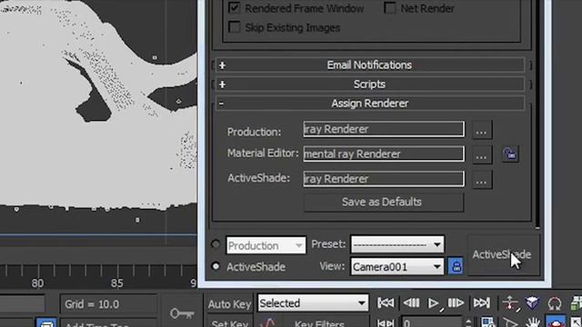Toggle the Material Editor renderer lock icon

point(510,154)
